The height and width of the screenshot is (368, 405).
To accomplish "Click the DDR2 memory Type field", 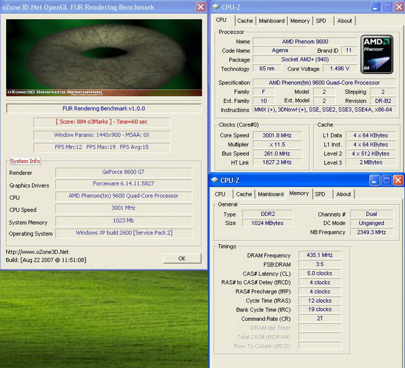I will 267,214.
